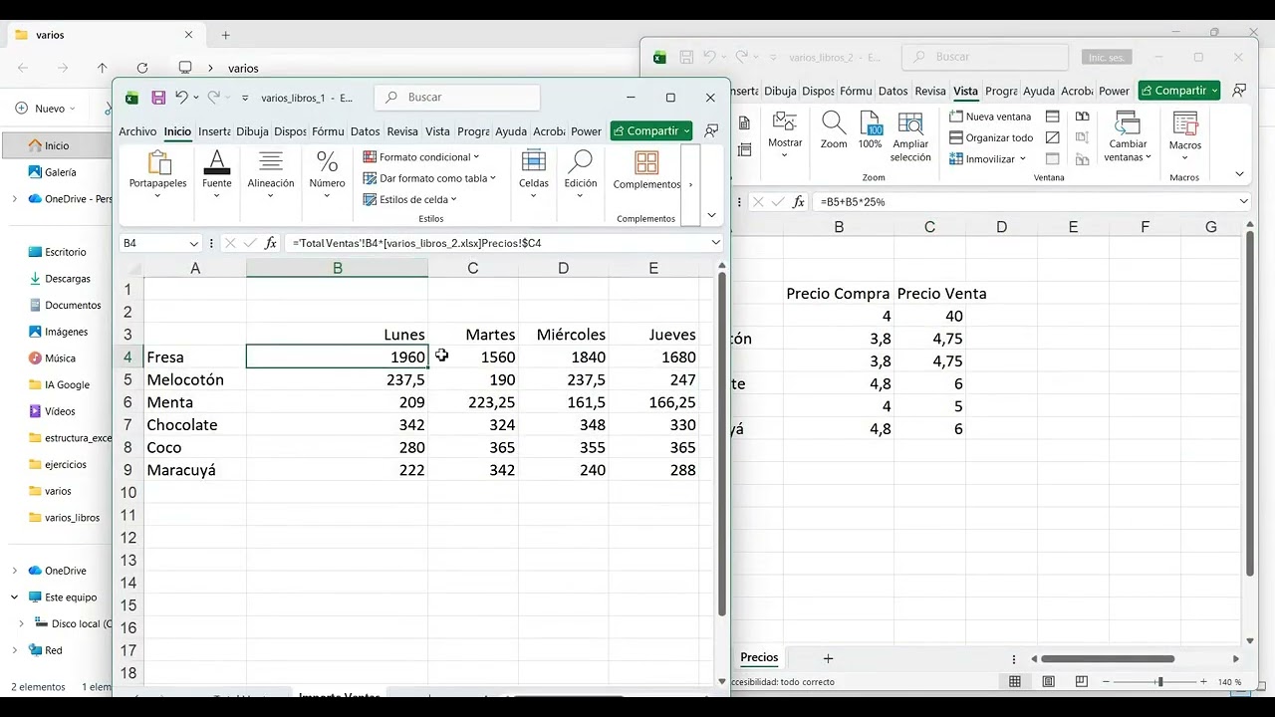This screenshot has width=1275, height=717.
Task: Click the Ocultar hide window icon in varios_libros_2
Action: tap(1053, 137)
